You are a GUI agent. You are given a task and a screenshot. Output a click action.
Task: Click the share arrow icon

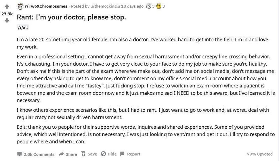tap(61, 154)
